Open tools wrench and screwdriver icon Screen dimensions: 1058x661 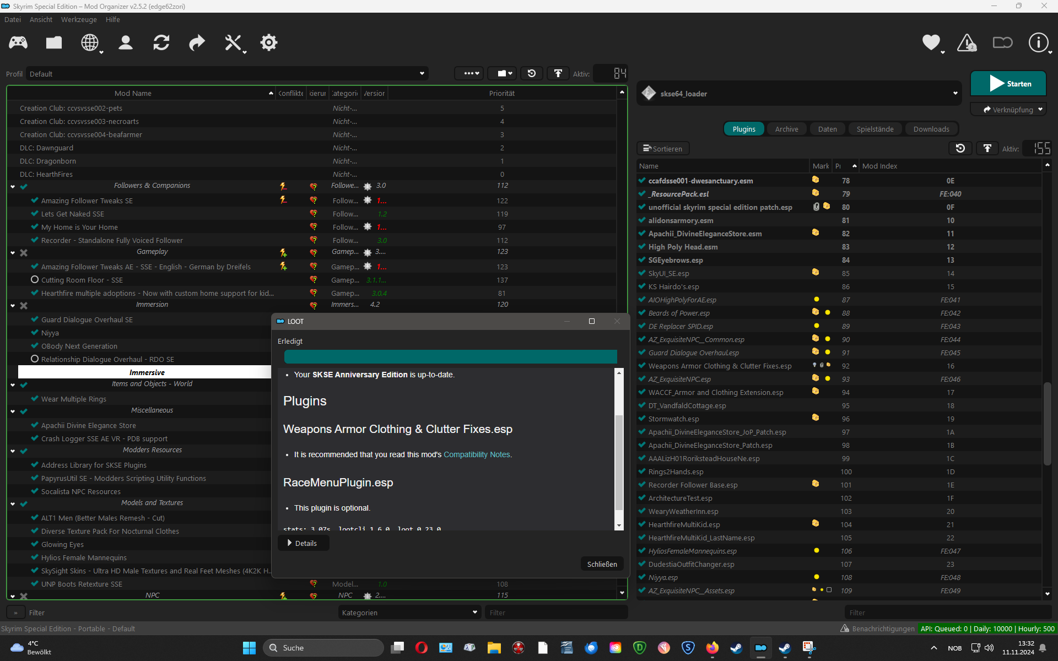click(233, 42)
